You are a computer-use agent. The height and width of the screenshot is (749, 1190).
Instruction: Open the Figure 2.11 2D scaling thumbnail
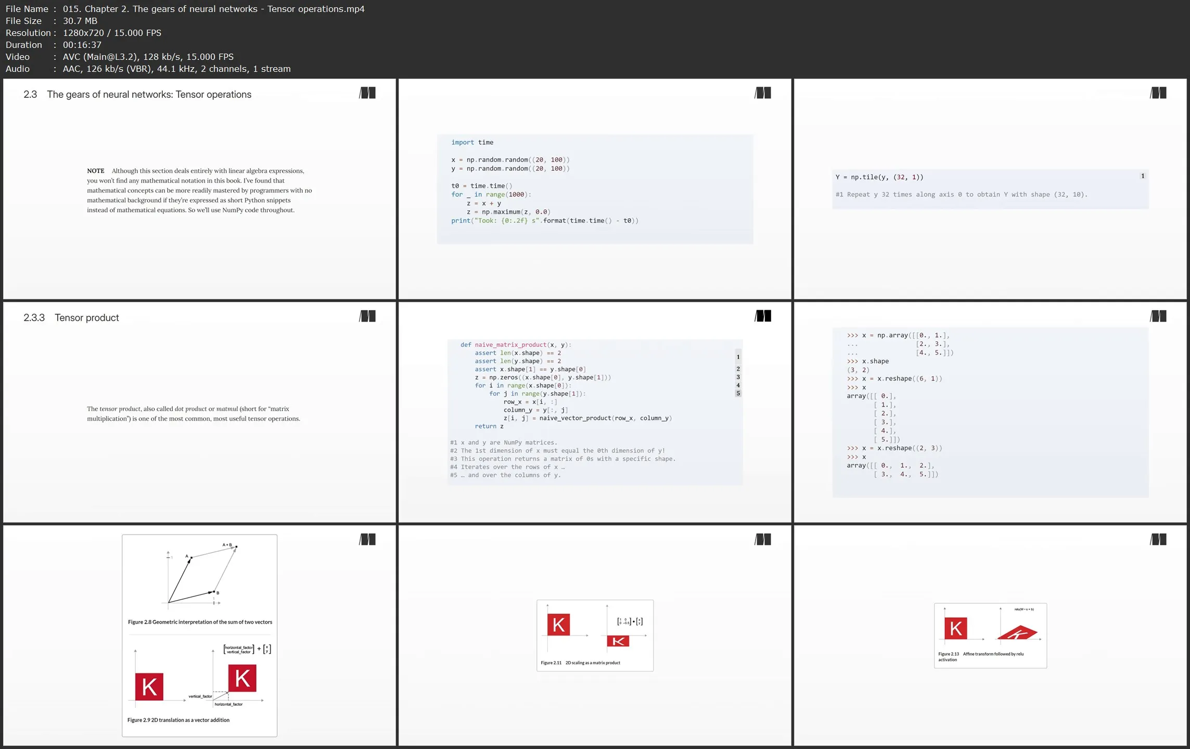[x=595, y=635]
